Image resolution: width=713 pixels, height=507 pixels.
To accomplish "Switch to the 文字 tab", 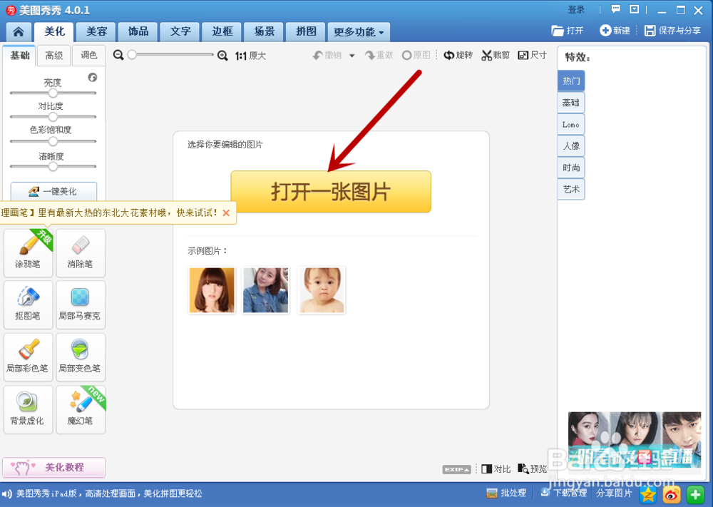I will click(x=180, y=31).
